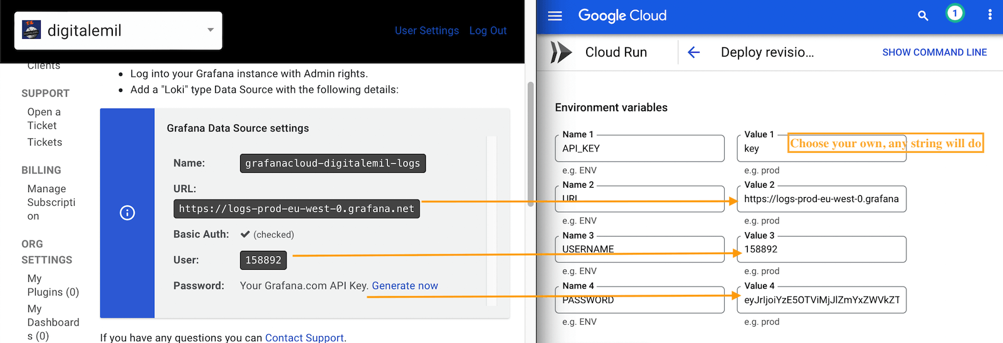Image resolution: width=1003 pixels, height=343 pixels.
Task: Select Open a Ticket in sidebar
Action: pyautogui.click(x=44, y=119)
